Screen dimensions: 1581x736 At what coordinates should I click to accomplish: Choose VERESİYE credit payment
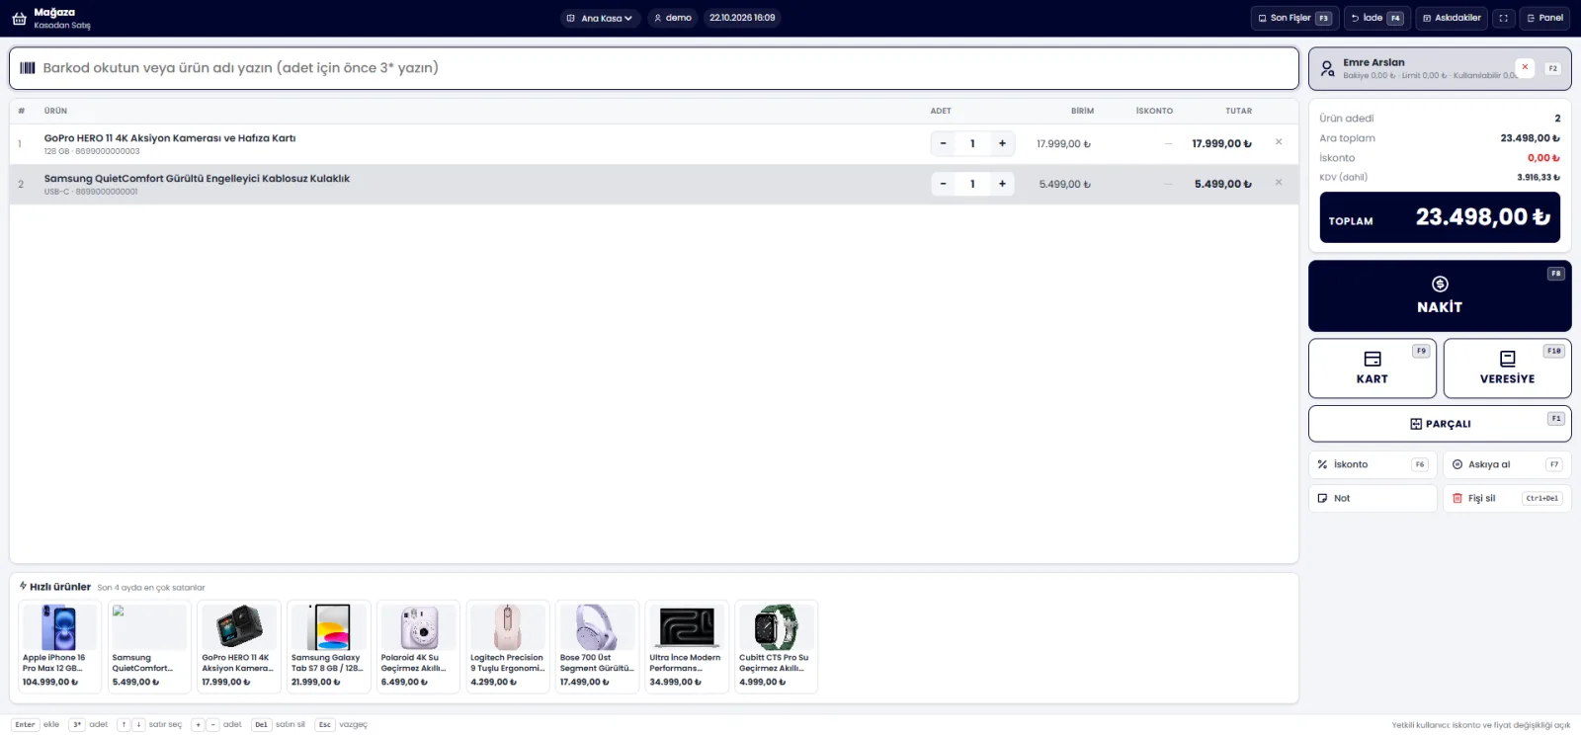click(1507, 368)
